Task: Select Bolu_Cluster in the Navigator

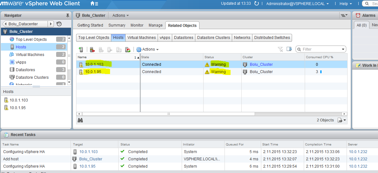Action: coord(36,32)
